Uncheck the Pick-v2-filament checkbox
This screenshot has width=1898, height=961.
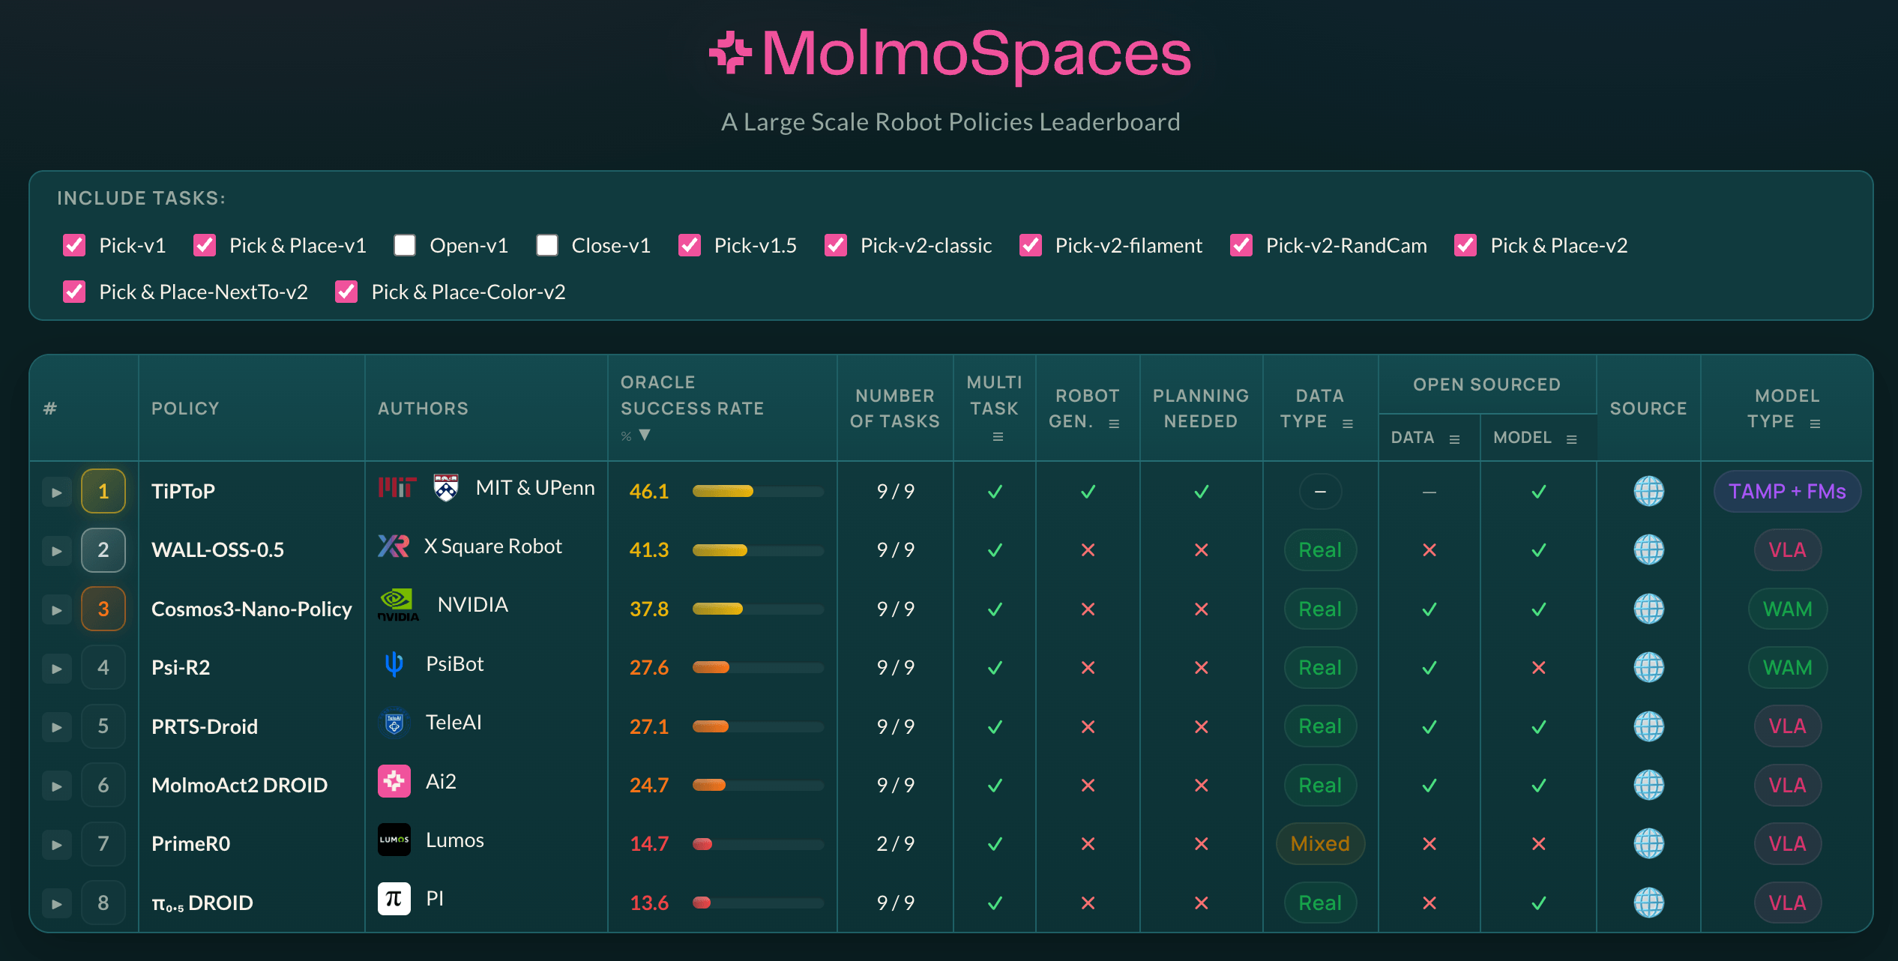click(x=1031, y=245)
